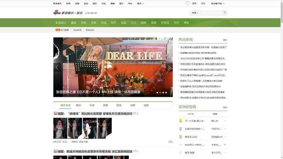Expand the 移动客户端 dropdown
The height and width of the screenshot is (159, 283).
(218, 4)
